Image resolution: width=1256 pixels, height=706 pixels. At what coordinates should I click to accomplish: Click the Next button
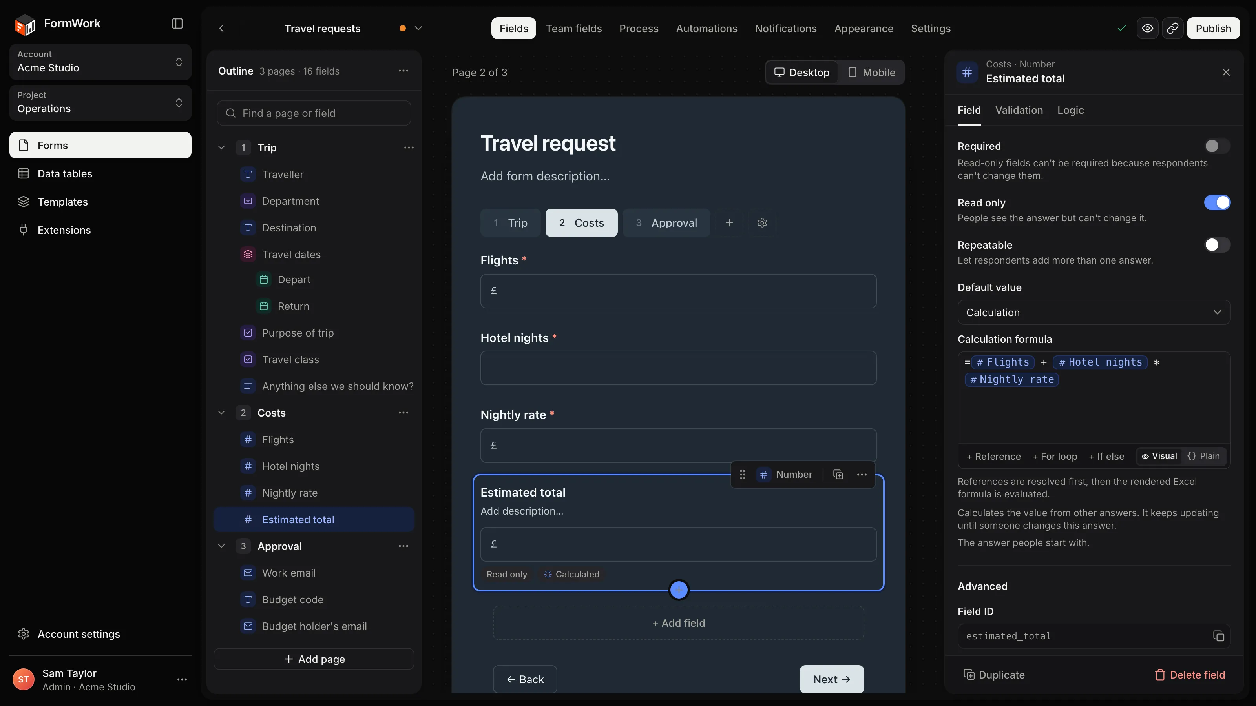pyautogui.click(x=832, y=679)
